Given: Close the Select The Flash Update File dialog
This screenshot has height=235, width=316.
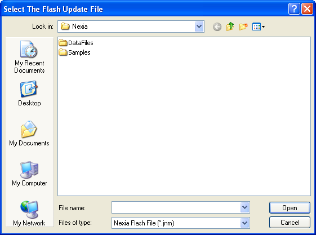Looking at the screenshot, I should point(307,9).
